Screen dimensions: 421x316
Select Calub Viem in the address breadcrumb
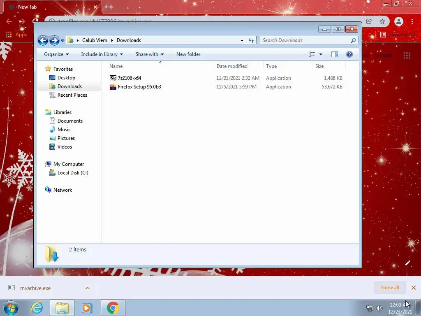tap(95, 40)
